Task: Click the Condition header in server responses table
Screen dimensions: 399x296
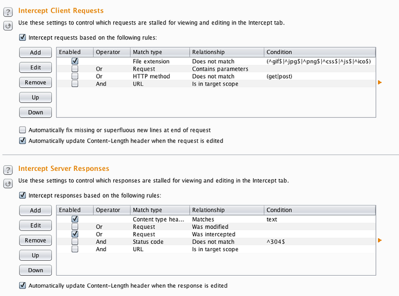Action: click(x=320, y=210)
